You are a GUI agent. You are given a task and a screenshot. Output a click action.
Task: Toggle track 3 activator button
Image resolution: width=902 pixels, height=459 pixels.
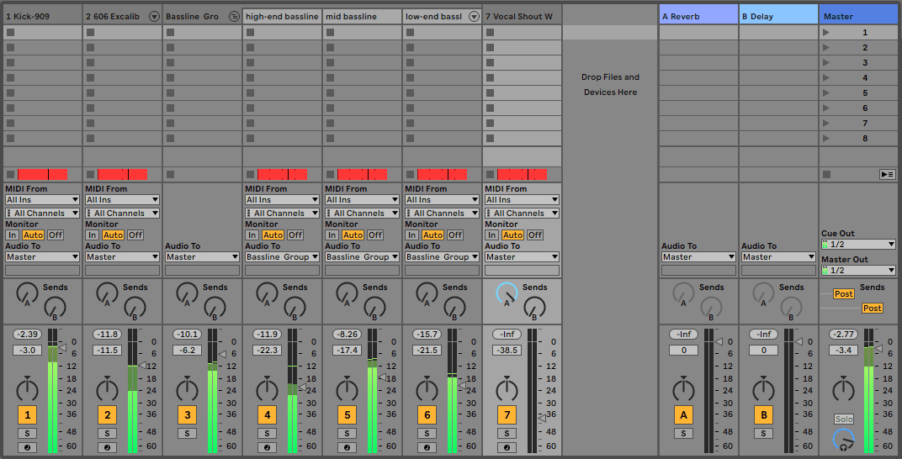[187, 414]
